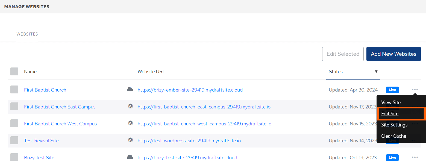Choose Edit Site from the context menu
Image resolution: width=426 pixels, height=168 pixels.
390,114
